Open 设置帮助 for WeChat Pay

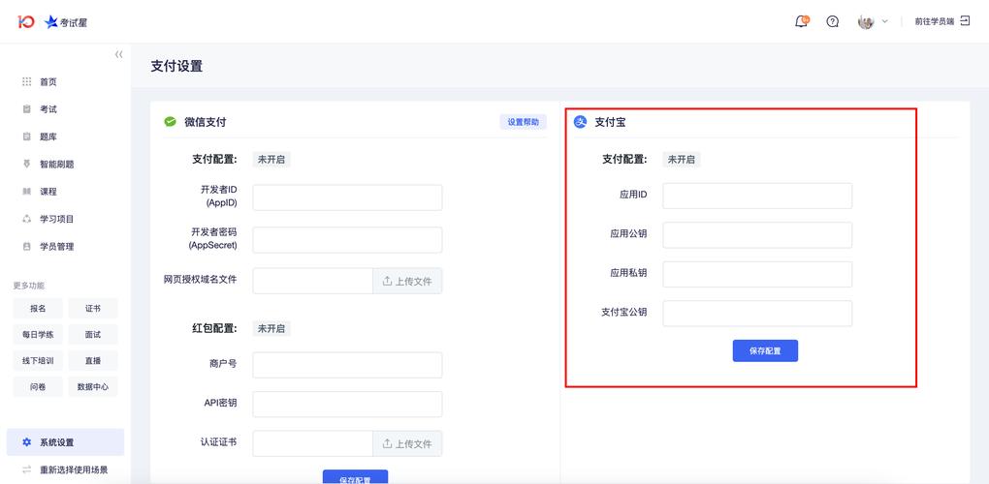click(523, 122)
